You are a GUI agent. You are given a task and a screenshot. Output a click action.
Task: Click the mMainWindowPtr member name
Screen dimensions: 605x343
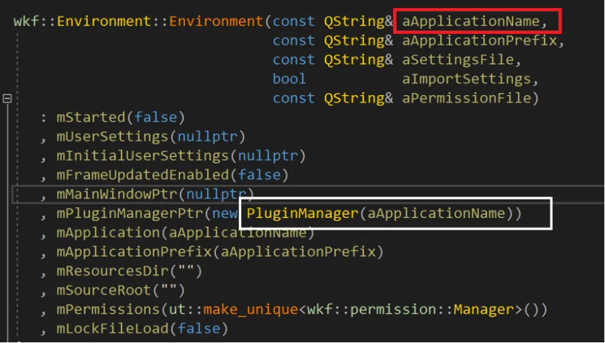117,194
